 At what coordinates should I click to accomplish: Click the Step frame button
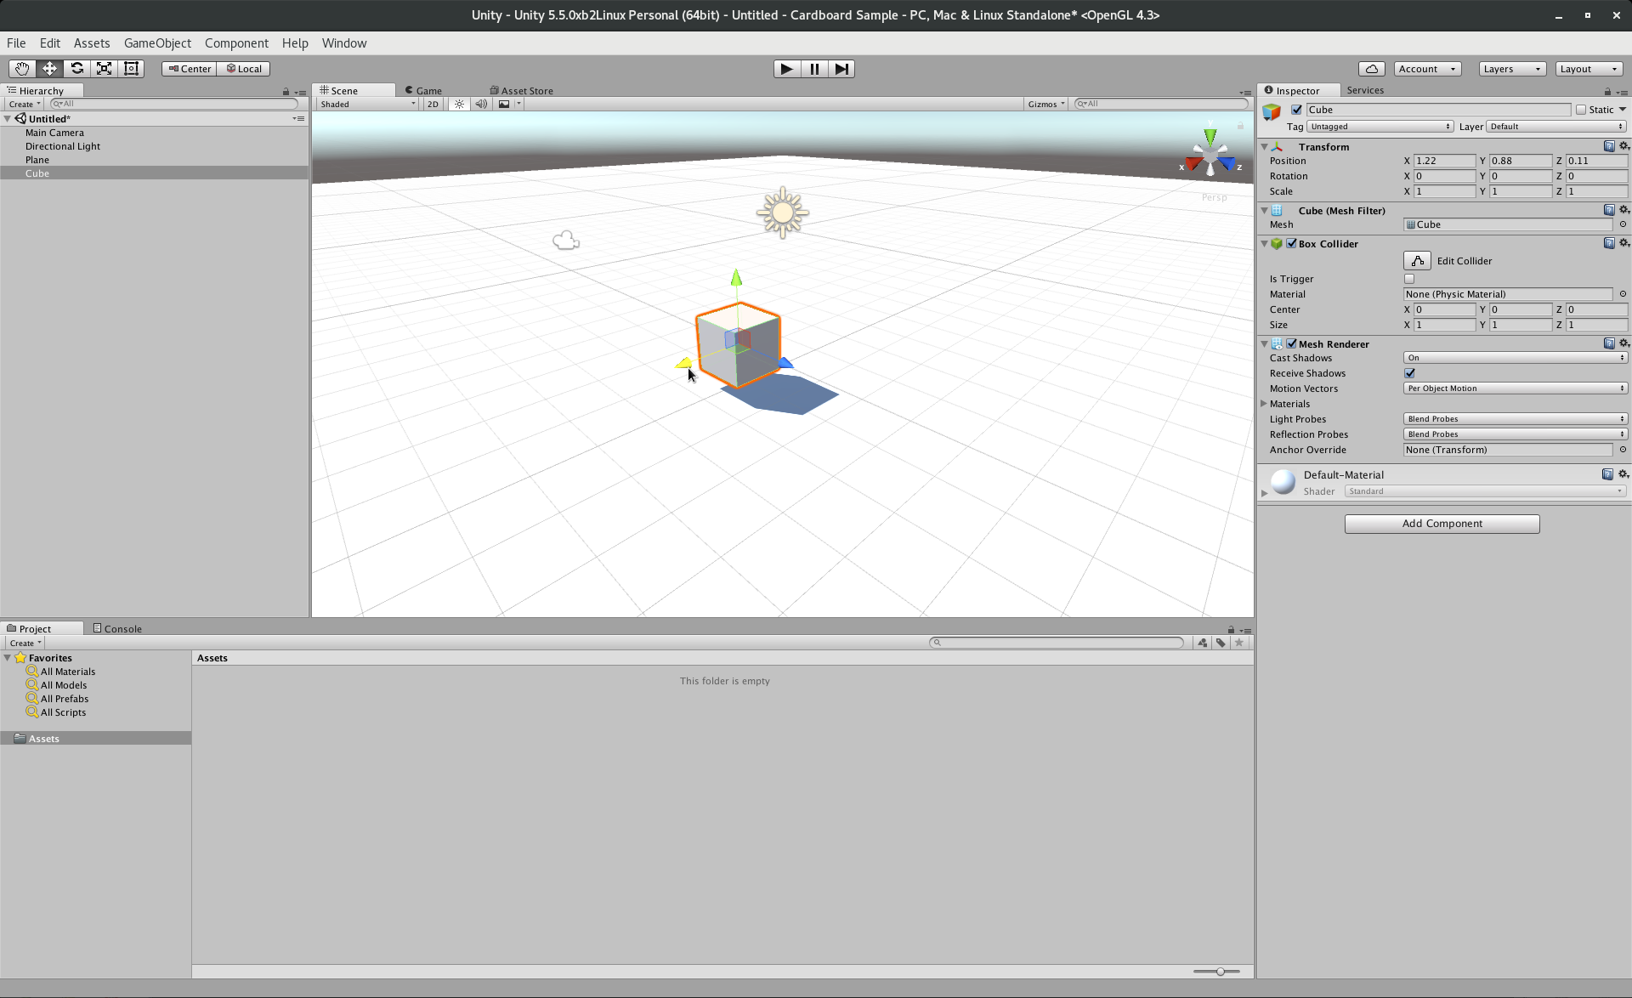pos(841,69)
